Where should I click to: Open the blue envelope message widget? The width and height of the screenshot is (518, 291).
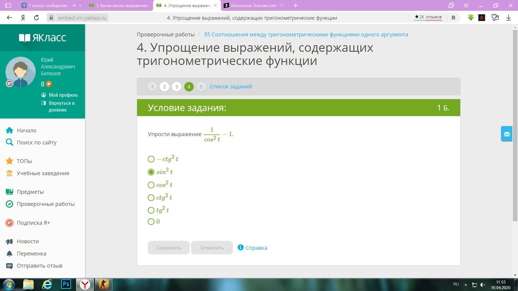pos(506,134)
